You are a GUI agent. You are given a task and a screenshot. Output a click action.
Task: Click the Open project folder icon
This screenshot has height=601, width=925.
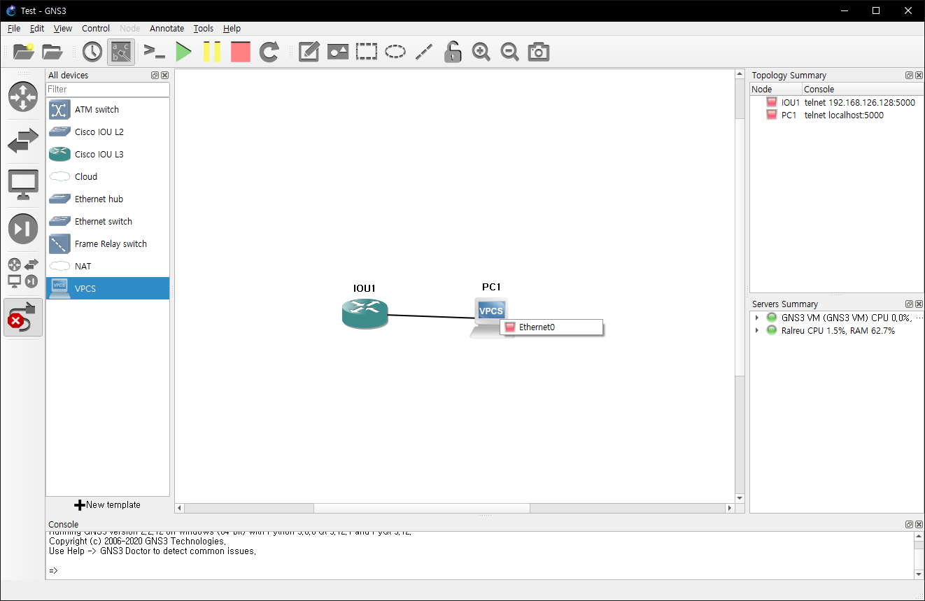click(52, 52)
